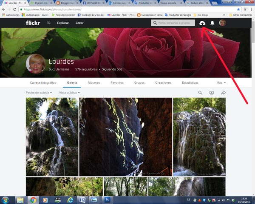
Task: Click the Succulentisima username text
Action: click(59, 69)
